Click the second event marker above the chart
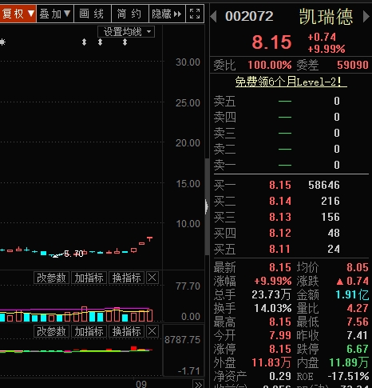The image size is (372, 388). [100, 42]
